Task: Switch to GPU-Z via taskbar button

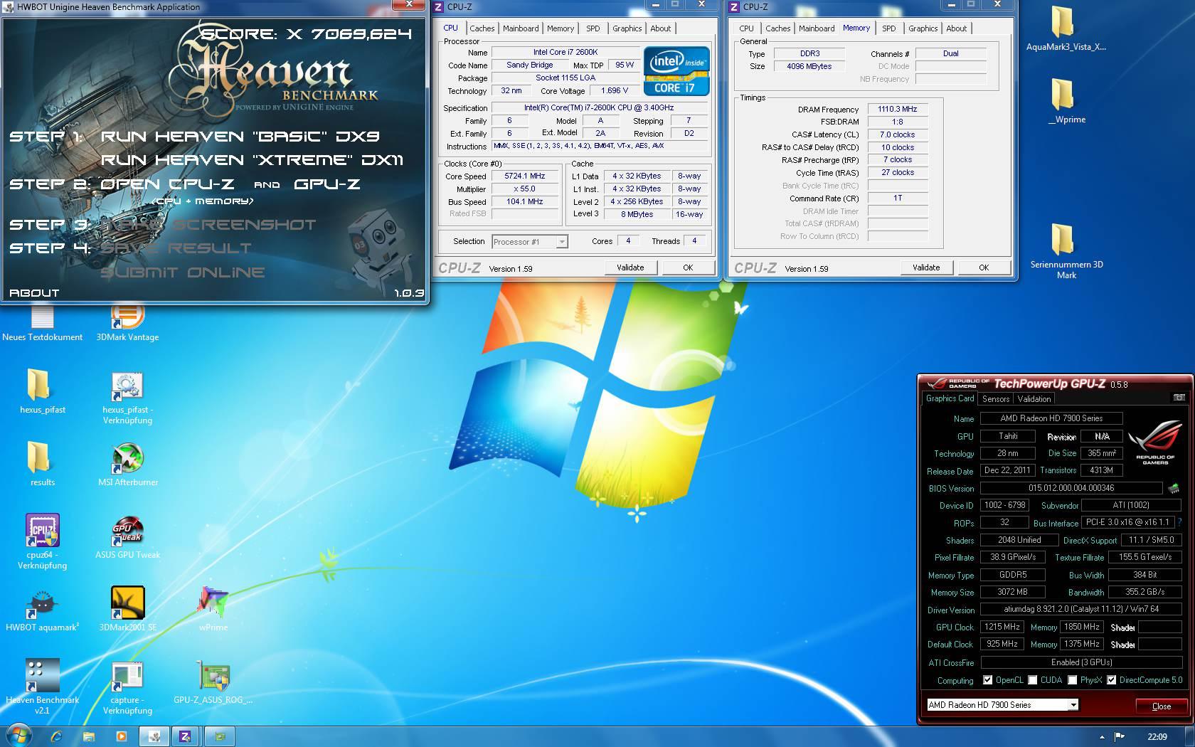Action: (220, 736)
